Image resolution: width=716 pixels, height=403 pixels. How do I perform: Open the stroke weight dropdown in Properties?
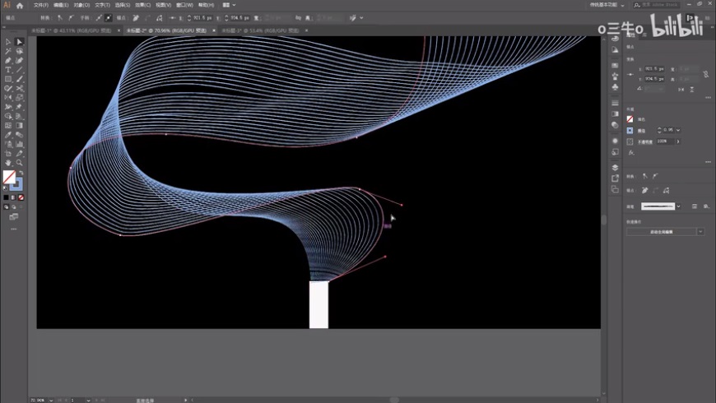[680, 130]
